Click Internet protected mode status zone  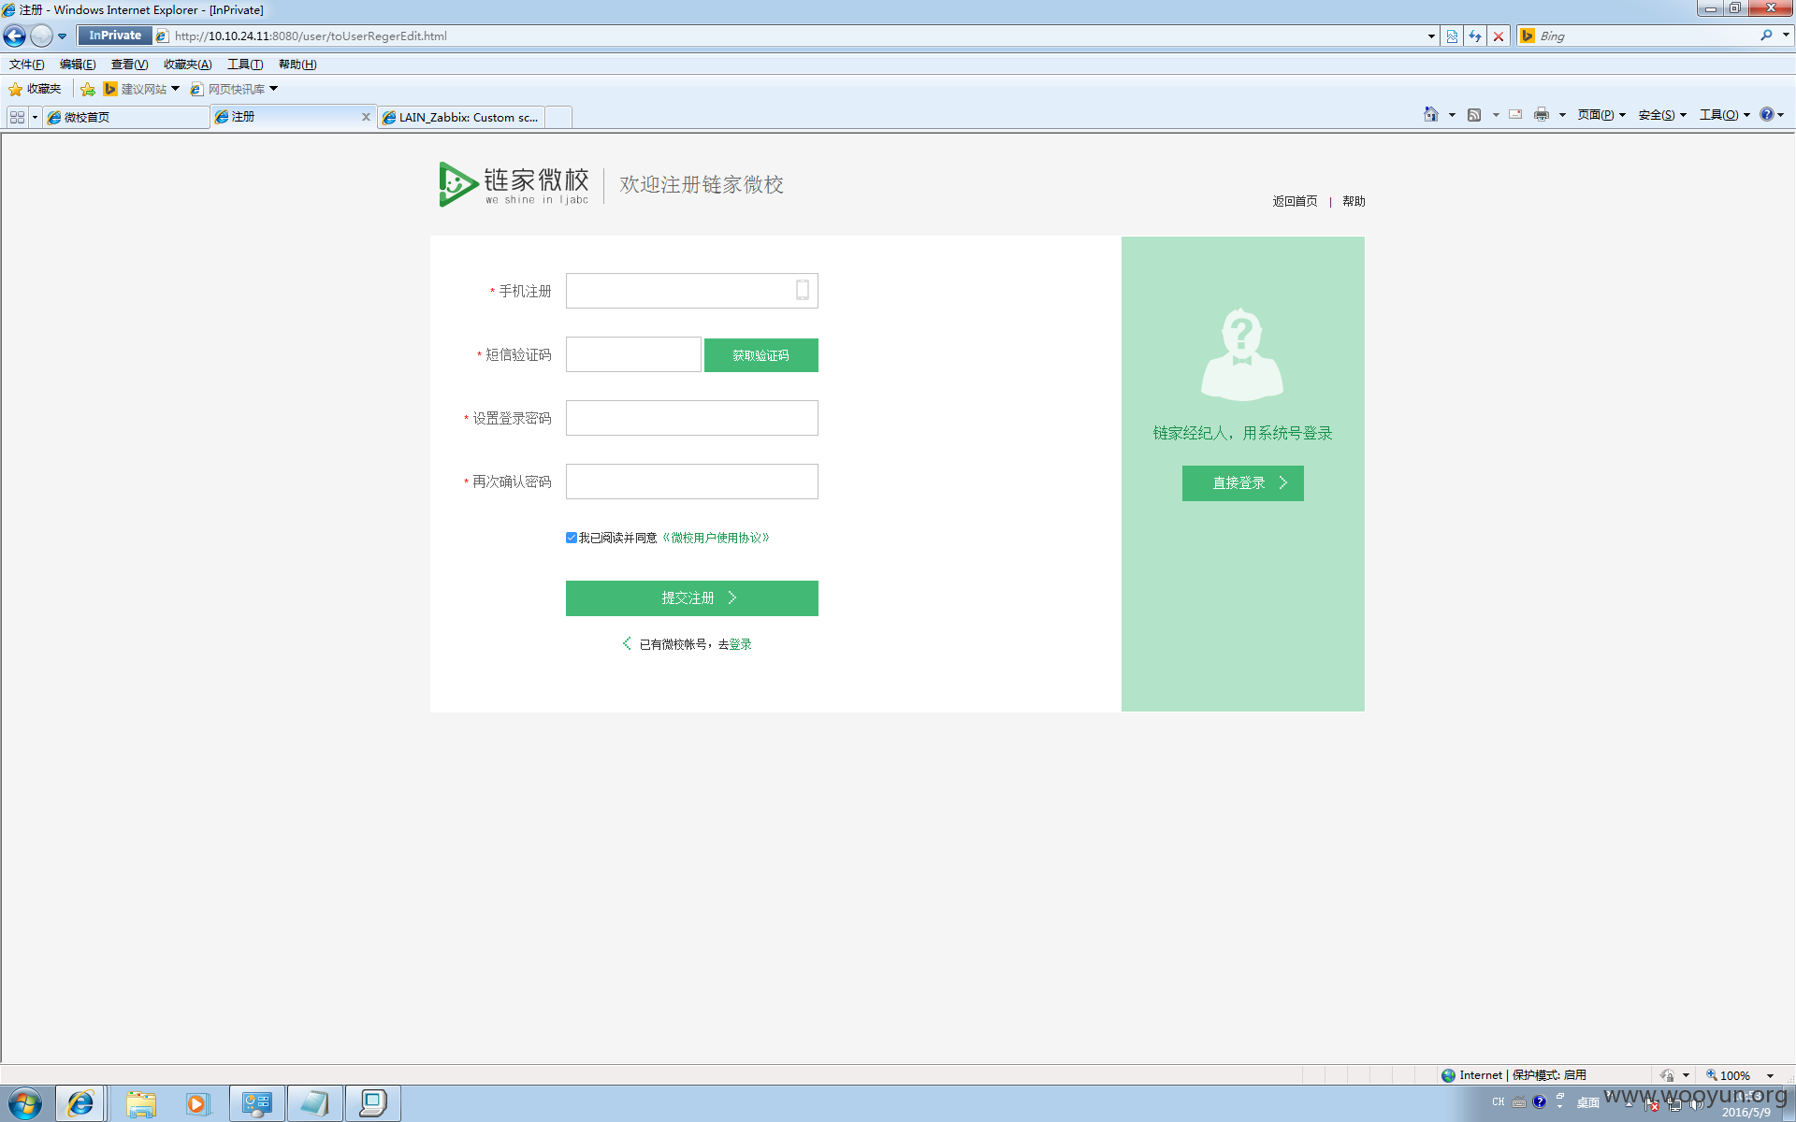tap(1514, 1075)
